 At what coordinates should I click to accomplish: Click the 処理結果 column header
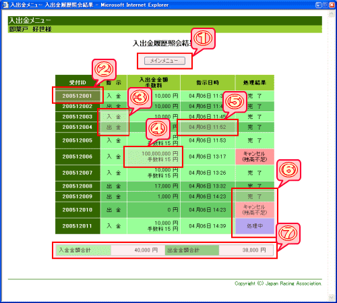coord(255,82)
